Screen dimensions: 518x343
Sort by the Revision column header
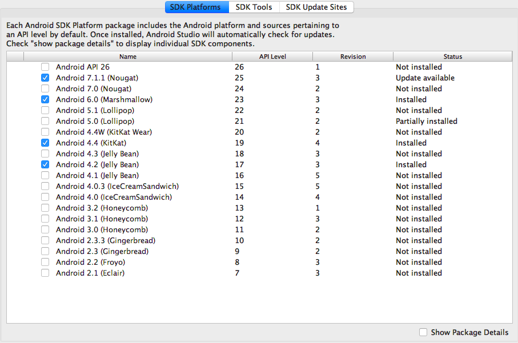(x=353, y=57)
